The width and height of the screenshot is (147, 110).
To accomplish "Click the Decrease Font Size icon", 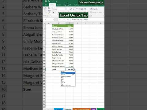I will click(x=73, y=9).
